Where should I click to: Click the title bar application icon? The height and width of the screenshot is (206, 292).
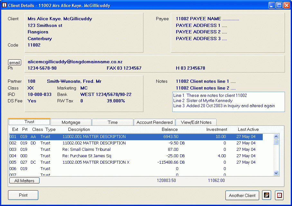point(5,5)
